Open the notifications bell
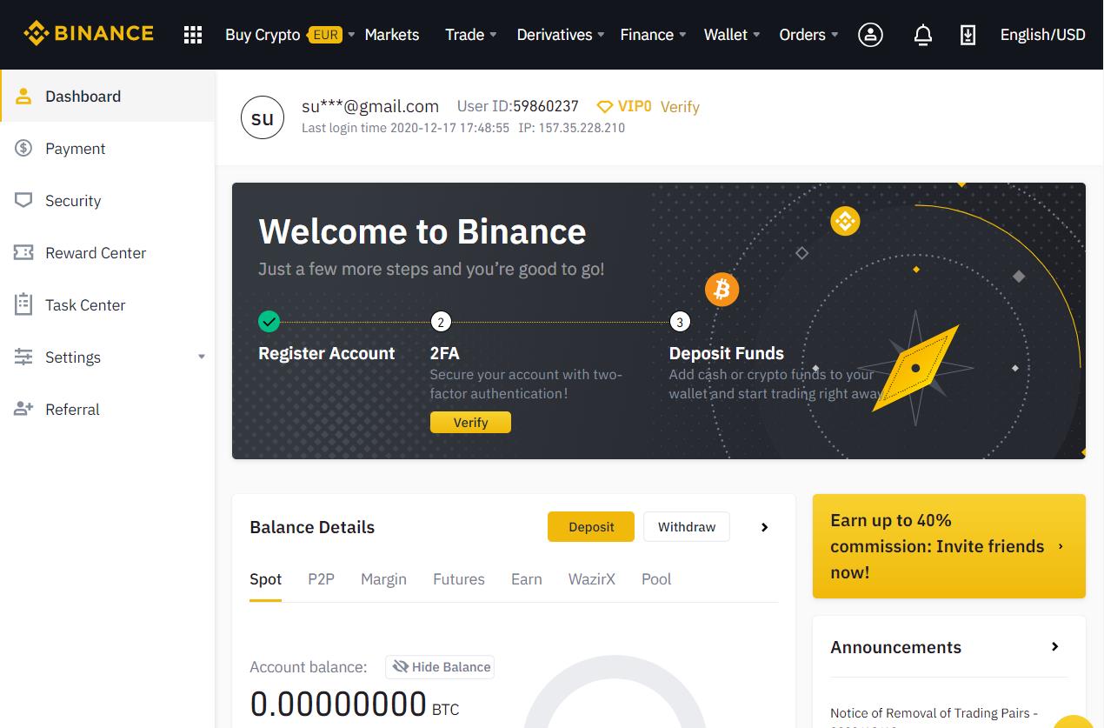The height and width of the screenshot is (728, 1104). click(x=923, y=35)
